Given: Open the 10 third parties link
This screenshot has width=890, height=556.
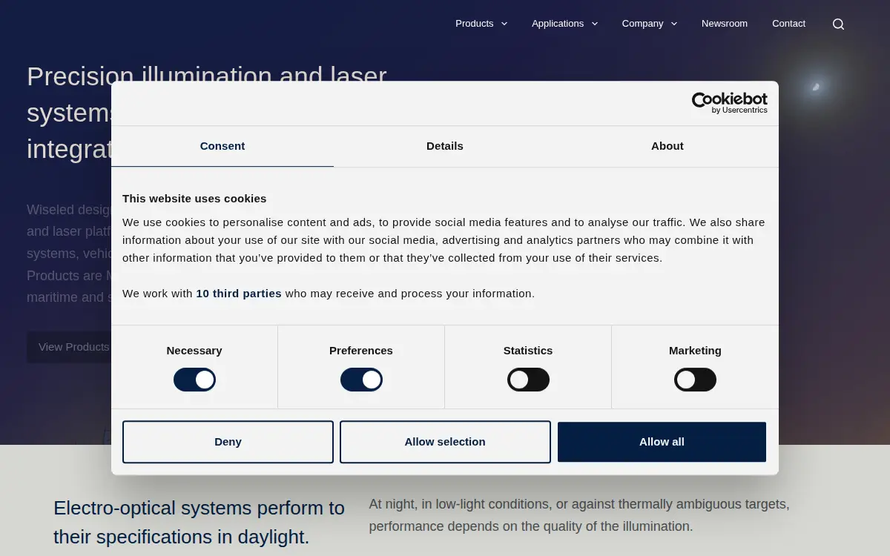Looking at the screenshot, I should pos(239,294).
